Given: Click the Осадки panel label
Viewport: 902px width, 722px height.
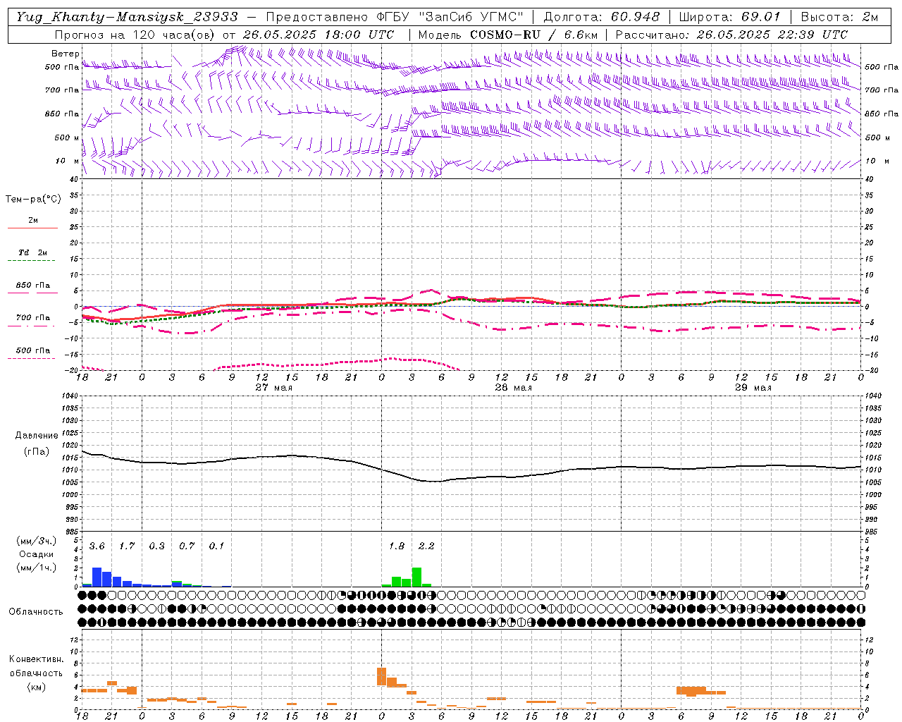Looking at the screenshot, I should point(35,554).
